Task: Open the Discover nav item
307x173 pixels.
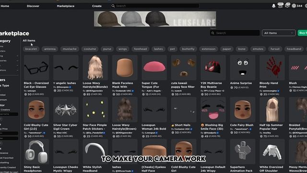Action: (x=33, y=6)
